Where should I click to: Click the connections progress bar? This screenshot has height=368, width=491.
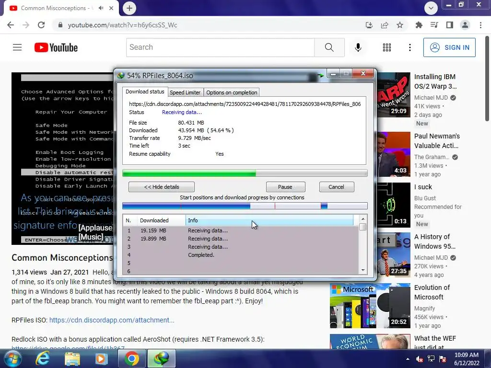(x=245, y=206)
